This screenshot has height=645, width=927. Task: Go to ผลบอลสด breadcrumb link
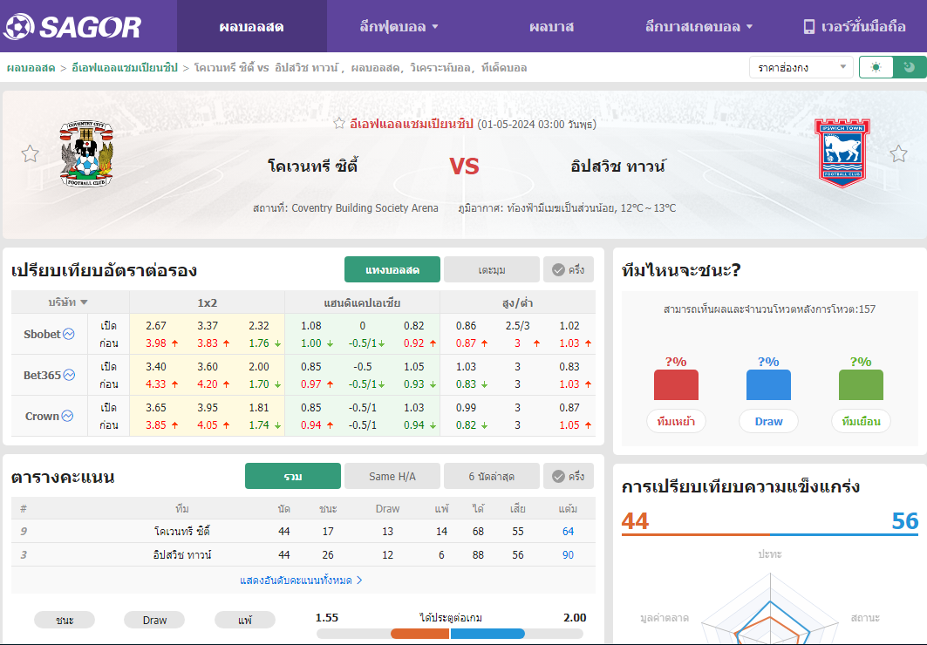point(31,67)
